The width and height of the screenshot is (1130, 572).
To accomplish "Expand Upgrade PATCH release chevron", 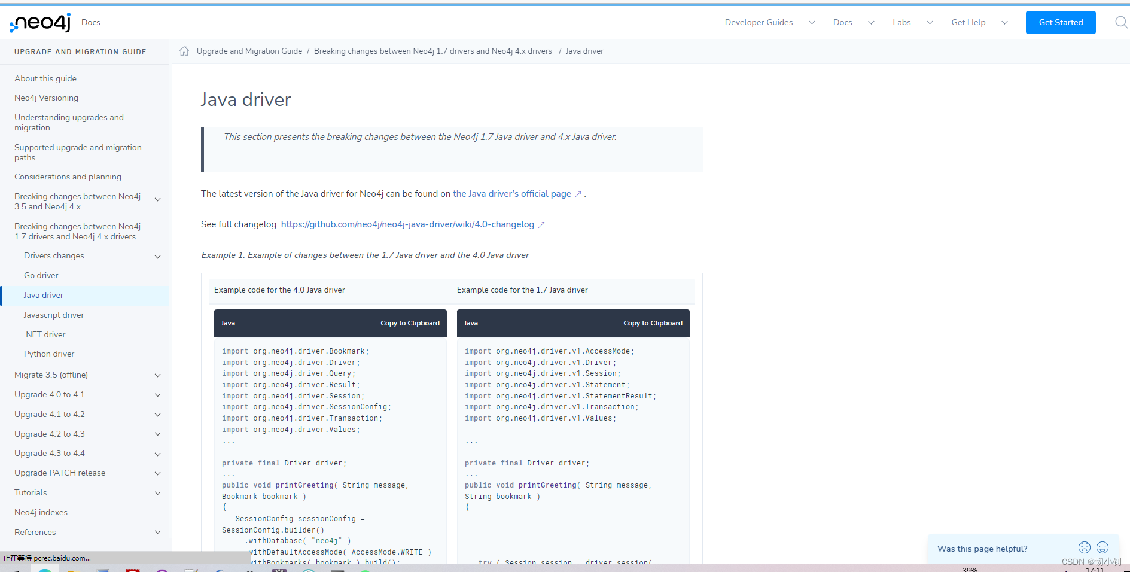I will [158, 473].
